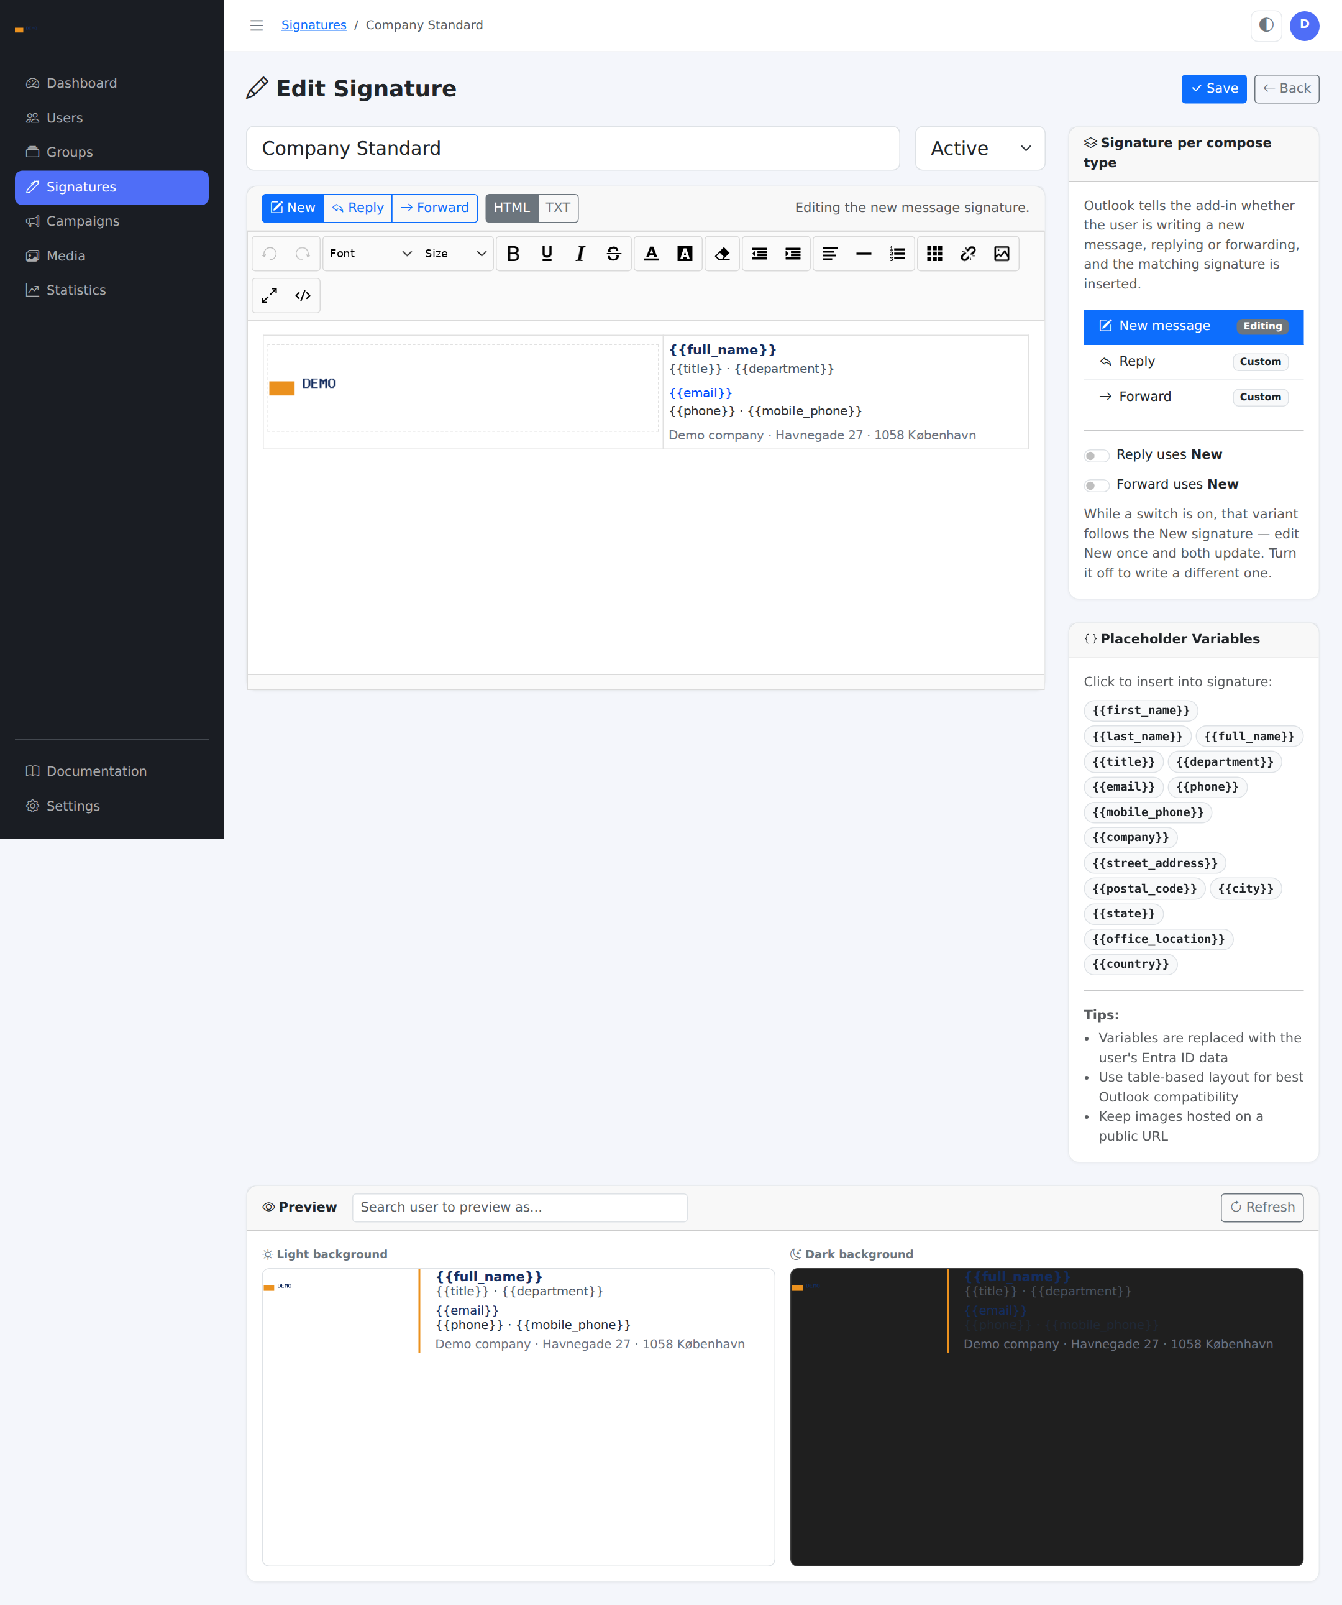The width and height of the screenshot is (1342, 1605).
Task: Open the Active status dropdown
Action: coord(980,149)
